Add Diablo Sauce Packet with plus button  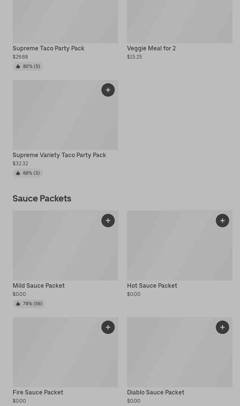coord(222,327)
